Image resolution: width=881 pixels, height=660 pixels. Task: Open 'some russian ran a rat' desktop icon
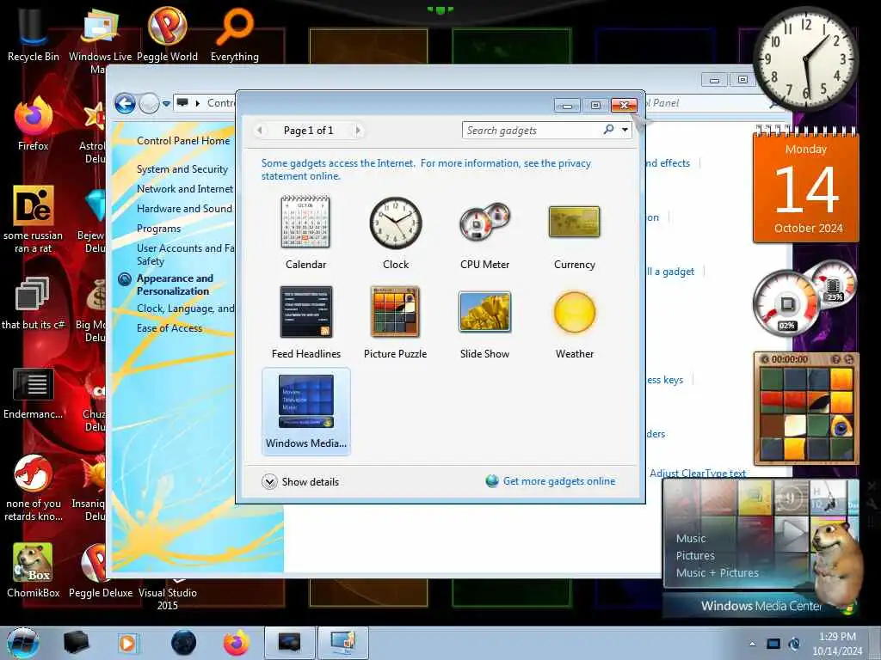(34, 219)
